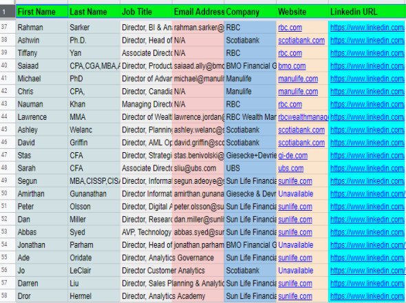Select the cell with first name Jonathan
406x303 pixels.
click(x=42, y=245)
